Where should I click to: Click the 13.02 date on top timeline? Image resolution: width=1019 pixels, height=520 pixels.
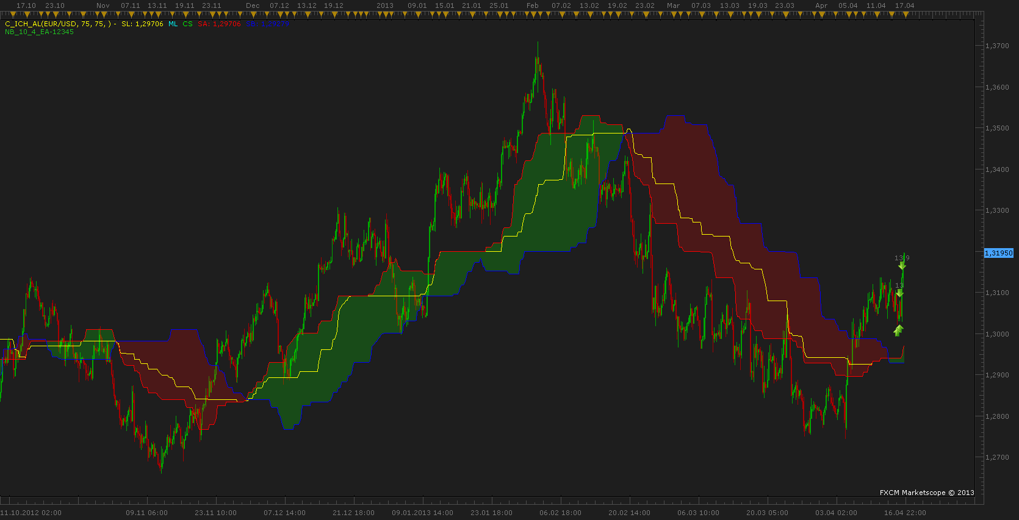tap(589, 5)
